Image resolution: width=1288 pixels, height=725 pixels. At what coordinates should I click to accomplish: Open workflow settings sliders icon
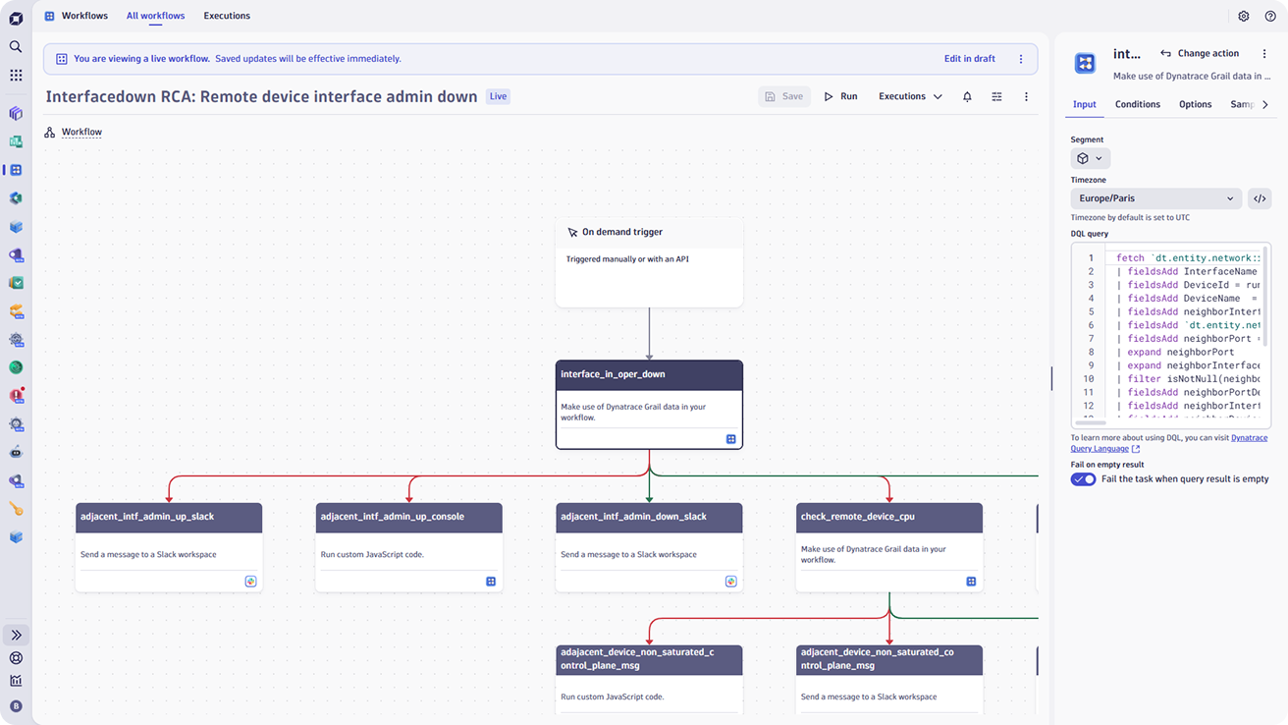click(x=996, y=96)
